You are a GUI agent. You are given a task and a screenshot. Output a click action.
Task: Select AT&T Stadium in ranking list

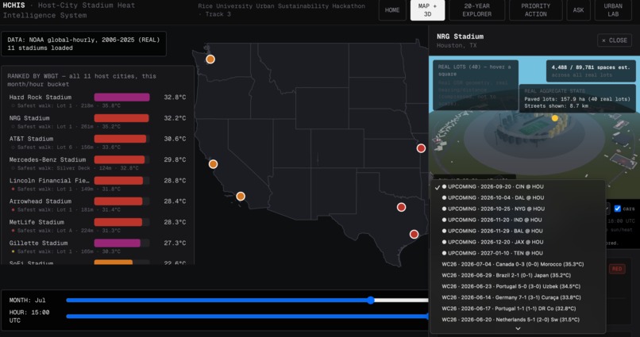(x=98, y=143)
